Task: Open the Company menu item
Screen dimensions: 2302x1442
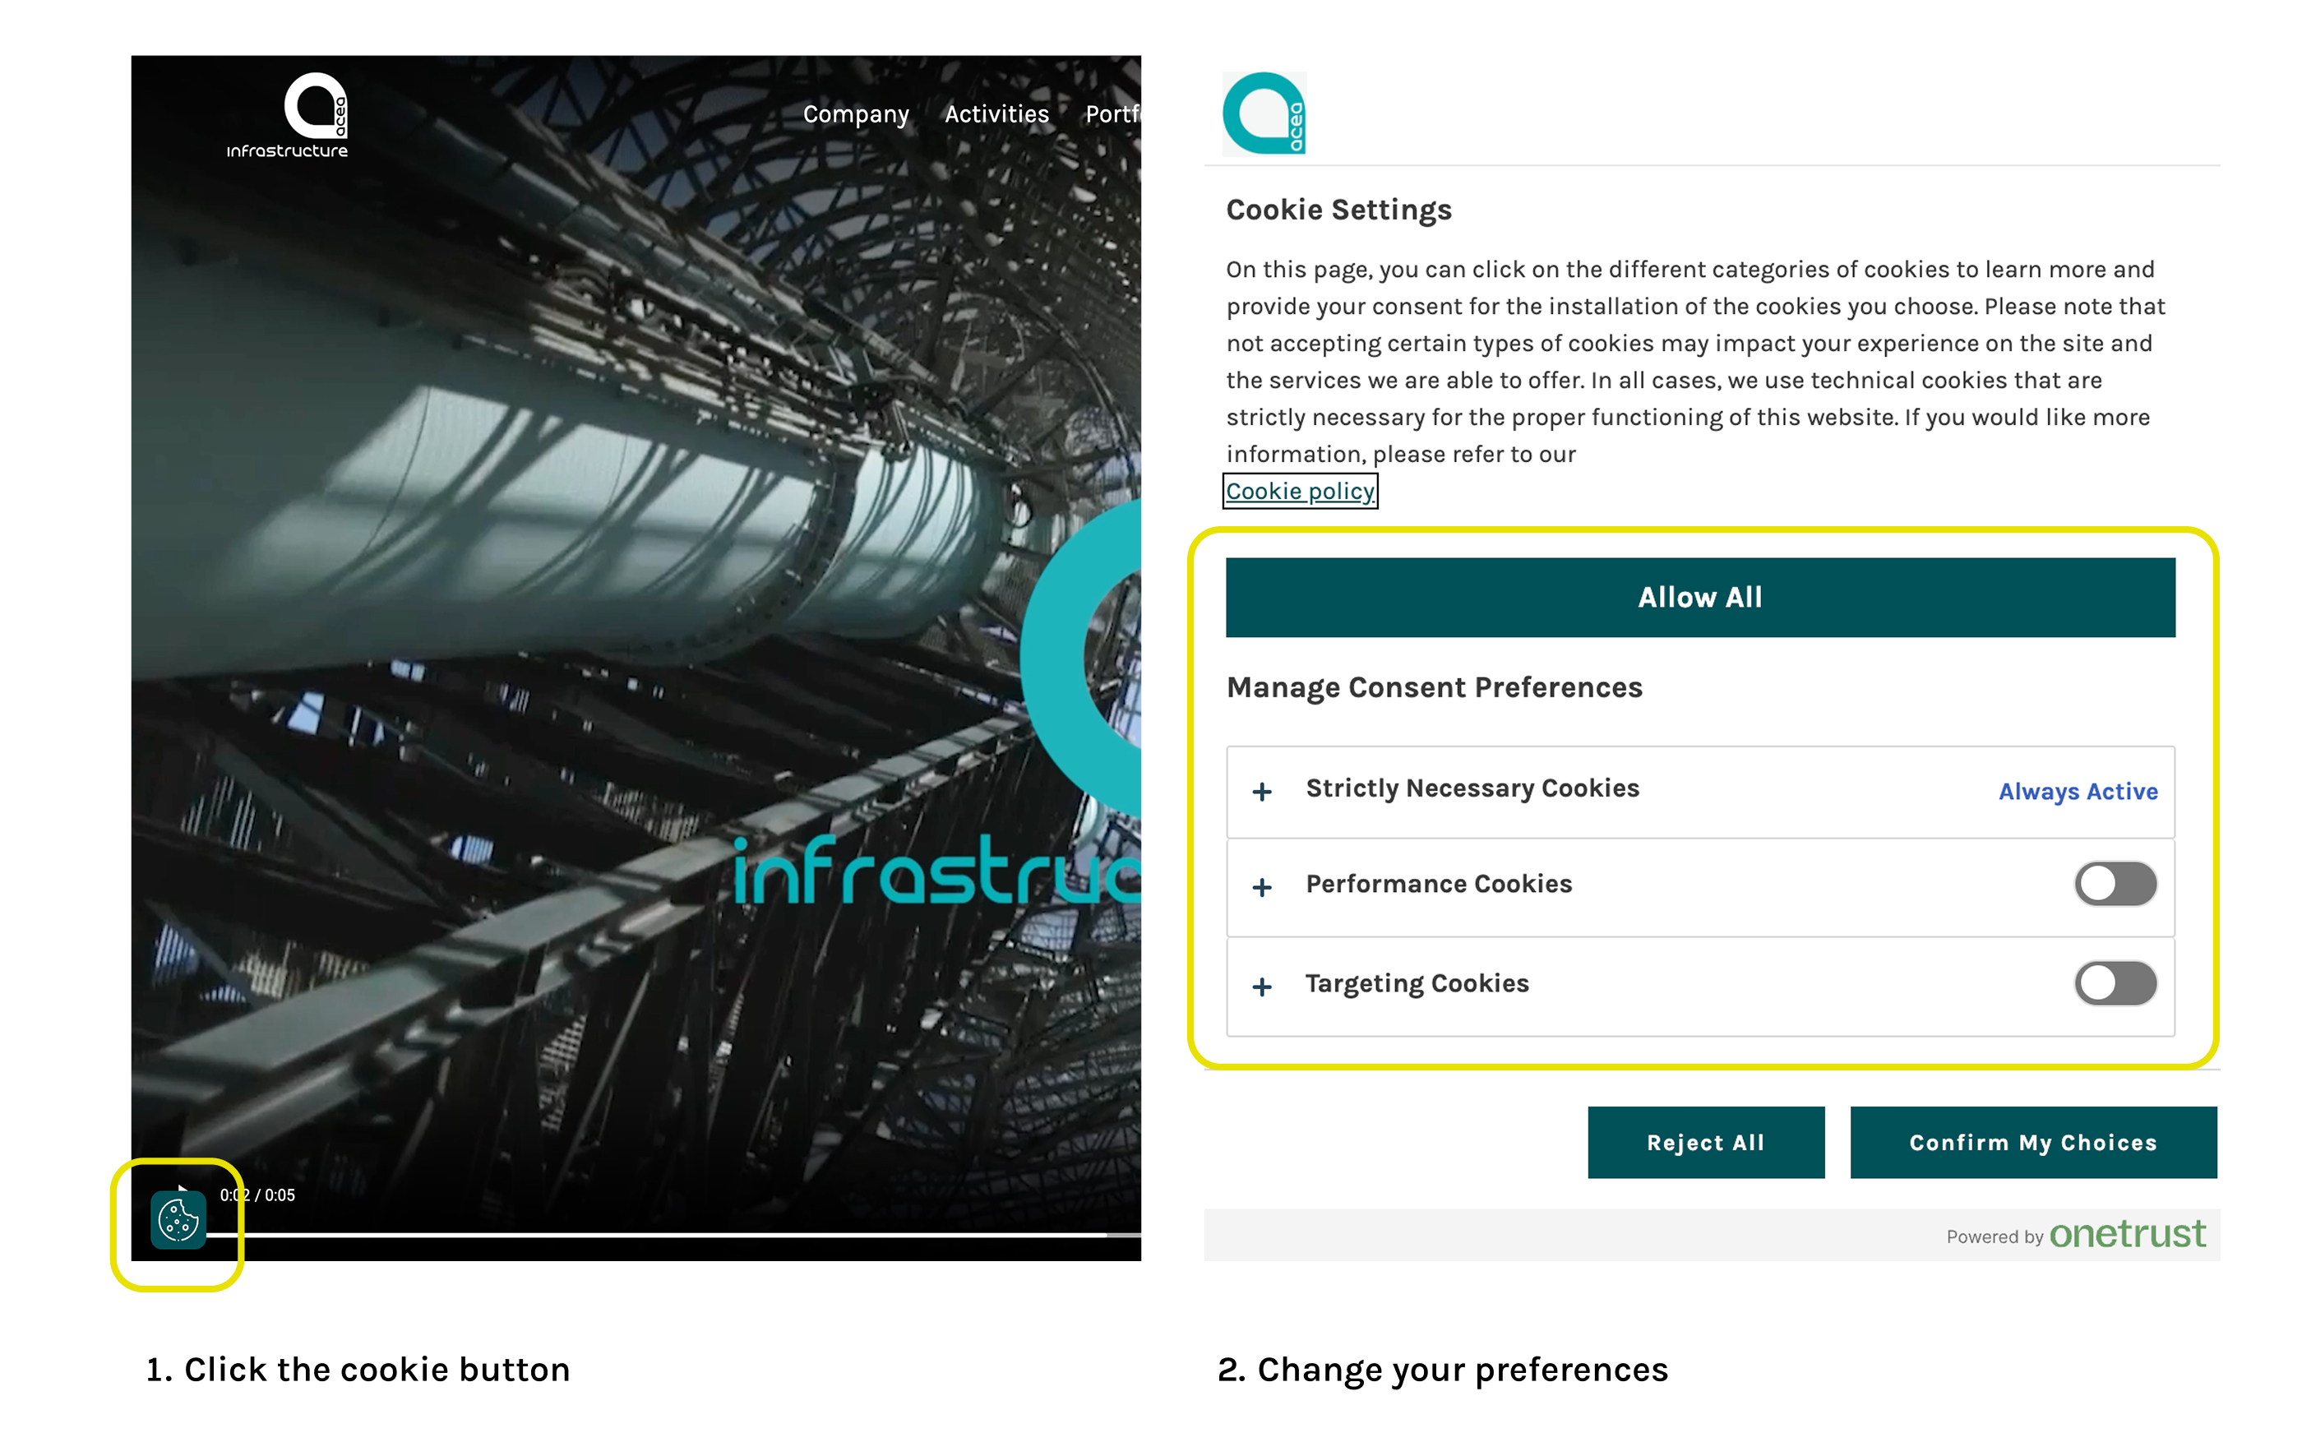Action: point(855,114)
